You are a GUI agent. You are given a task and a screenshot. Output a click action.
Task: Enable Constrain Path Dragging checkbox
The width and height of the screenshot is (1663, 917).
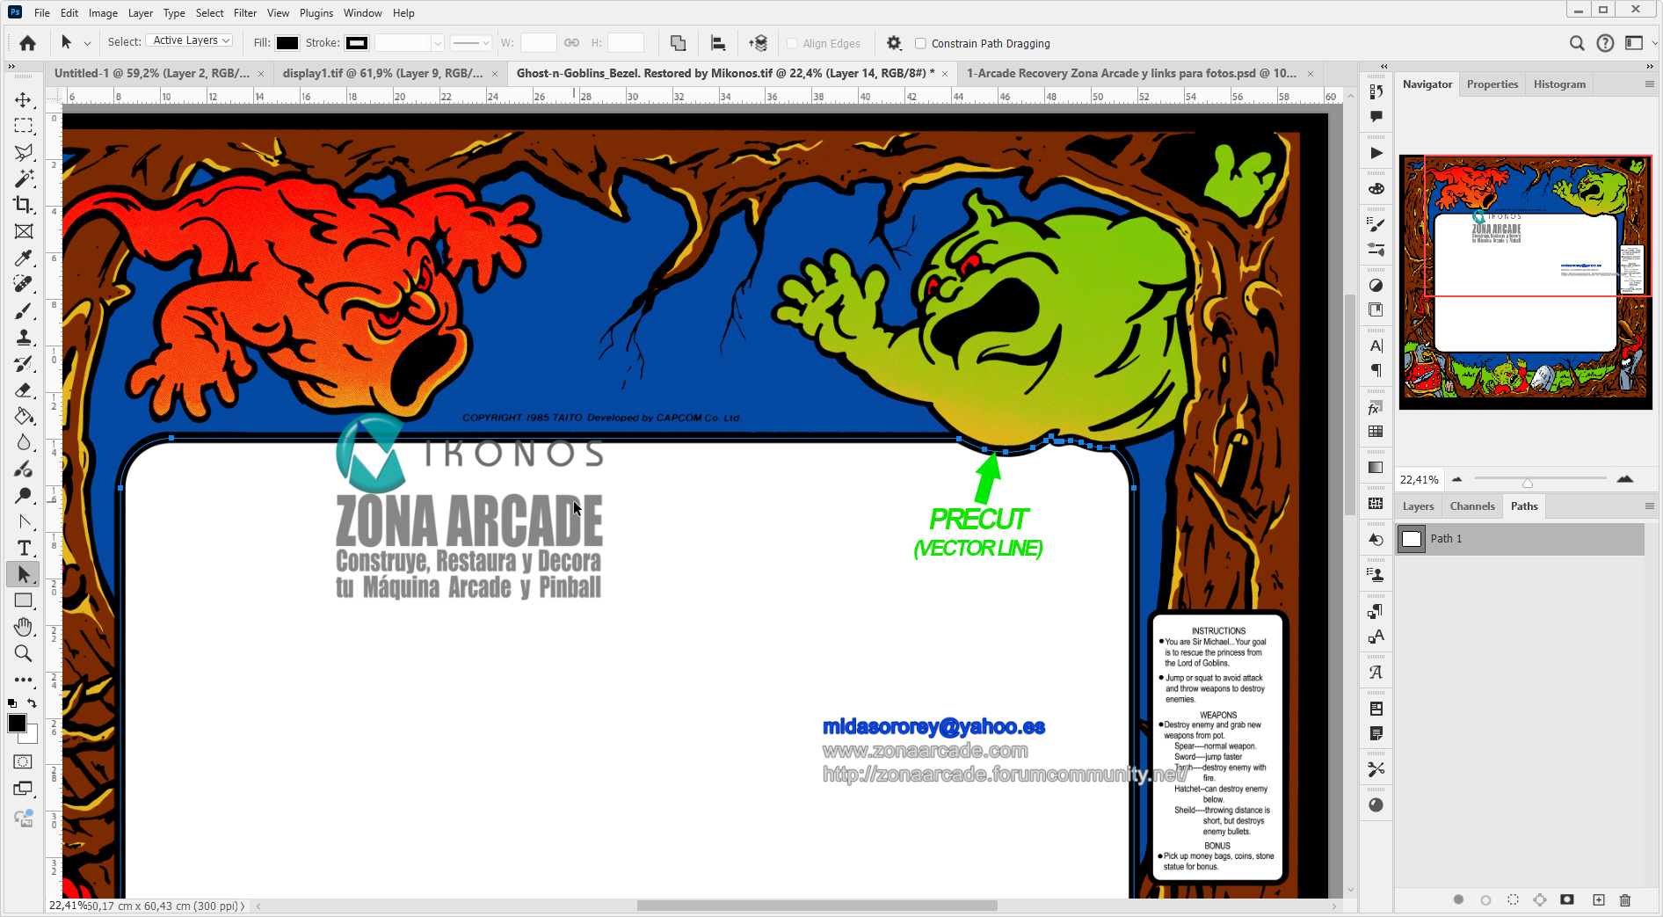tap(920, 43)
